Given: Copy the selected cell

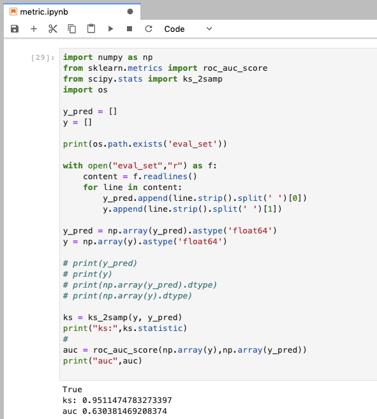Looking at the screenshot, I should pyautogui.click(x=72, y=29).
